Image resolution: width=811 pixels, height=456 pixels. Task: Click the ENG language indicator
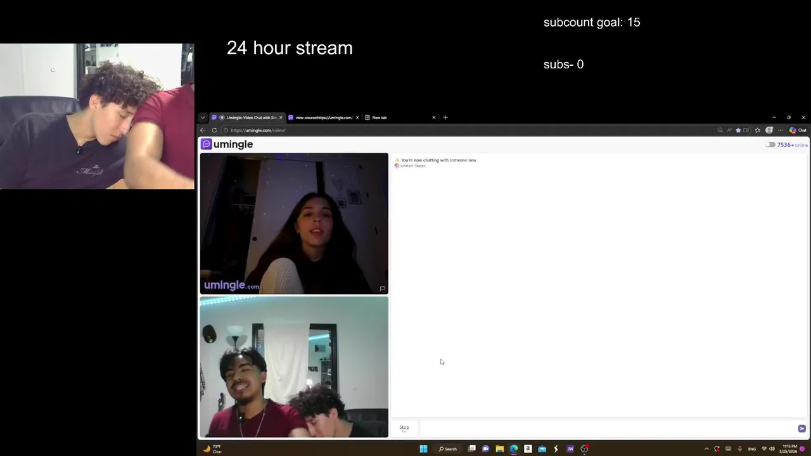coord(752,449)
